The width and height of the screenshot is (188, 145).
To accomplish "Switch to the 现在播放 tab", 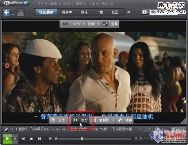I will [46, 12].
